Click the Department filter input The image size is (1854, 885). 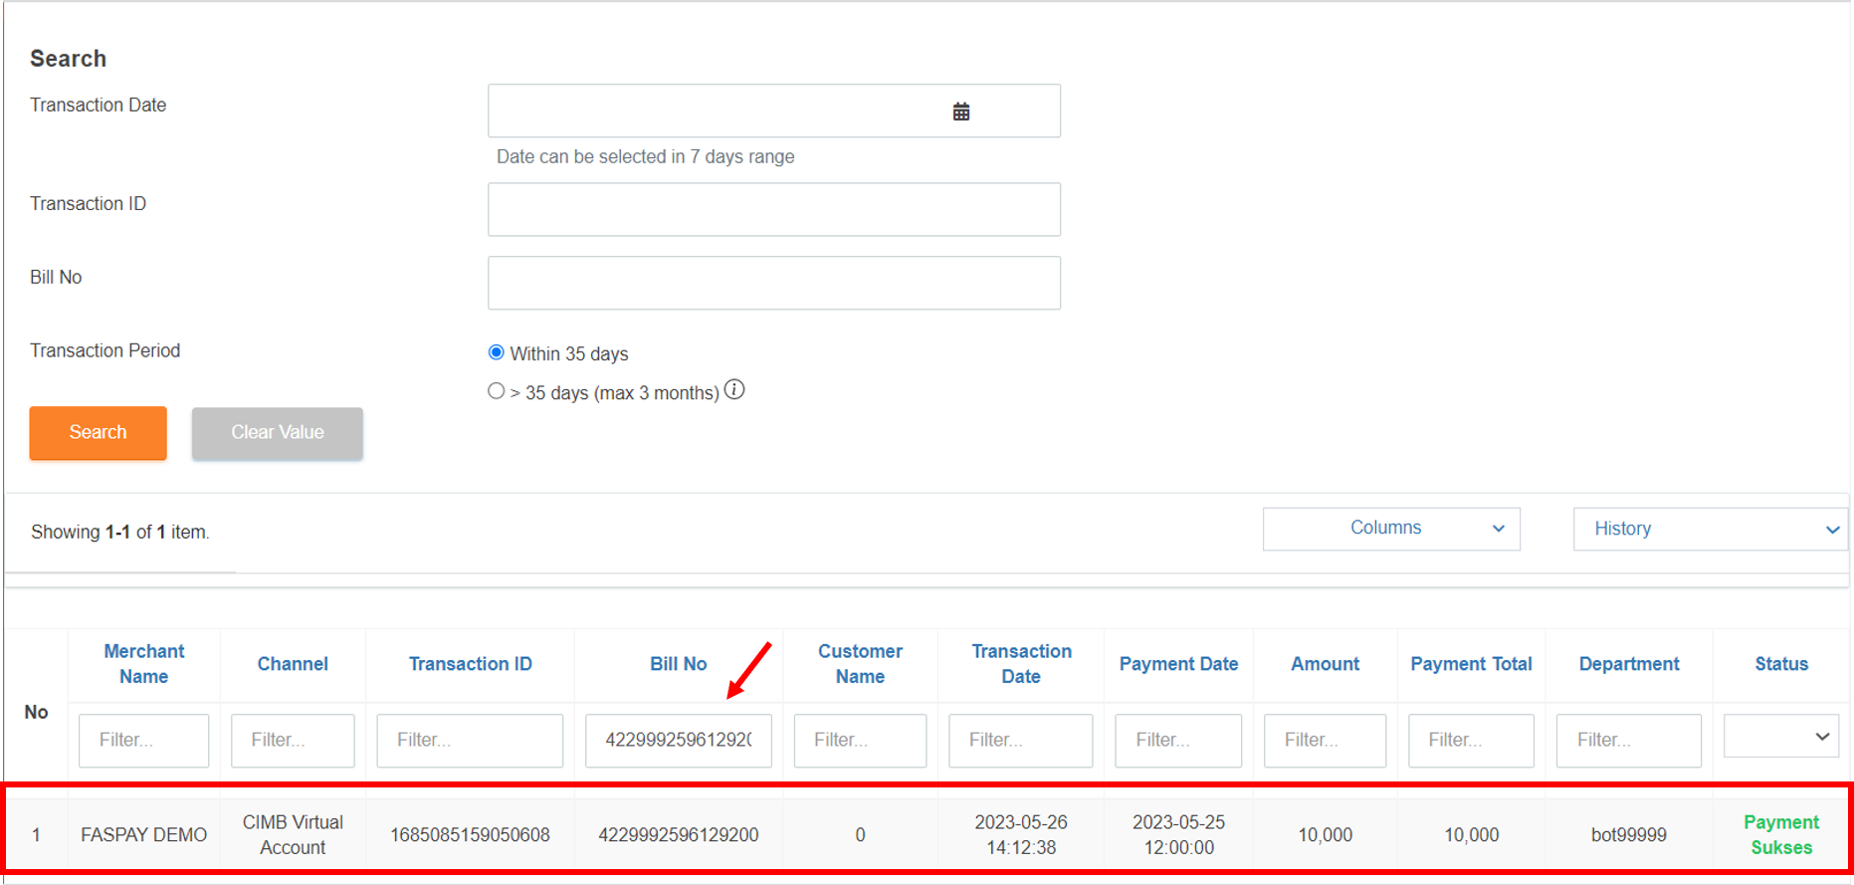(x=1628, y=740)
